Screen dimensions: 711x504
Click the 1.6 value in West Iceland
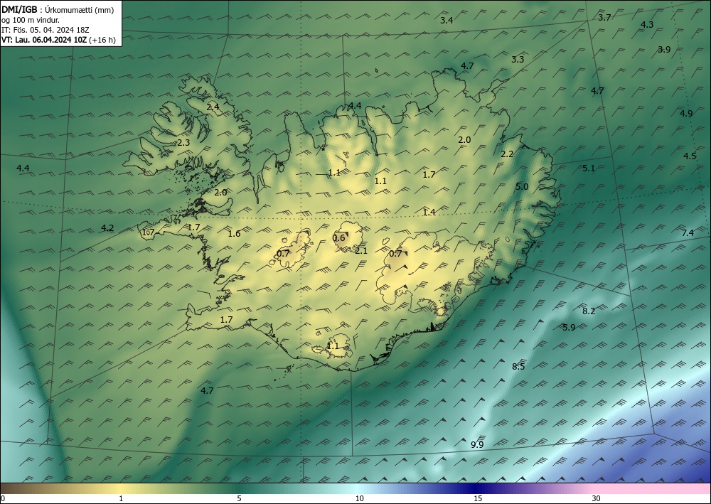[234, 234]
